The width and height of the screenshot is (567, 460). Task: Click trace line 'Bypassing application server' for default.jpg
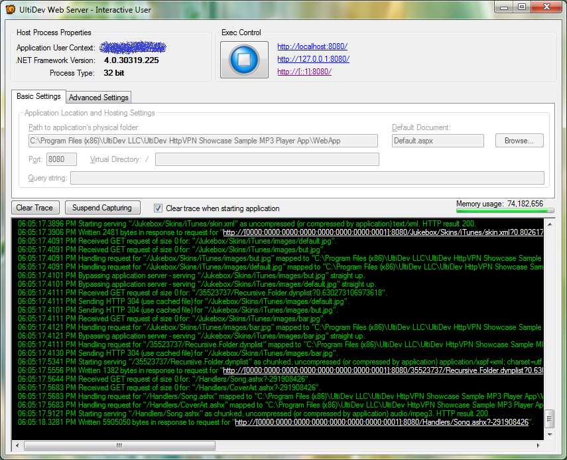[x=197, y=284]
